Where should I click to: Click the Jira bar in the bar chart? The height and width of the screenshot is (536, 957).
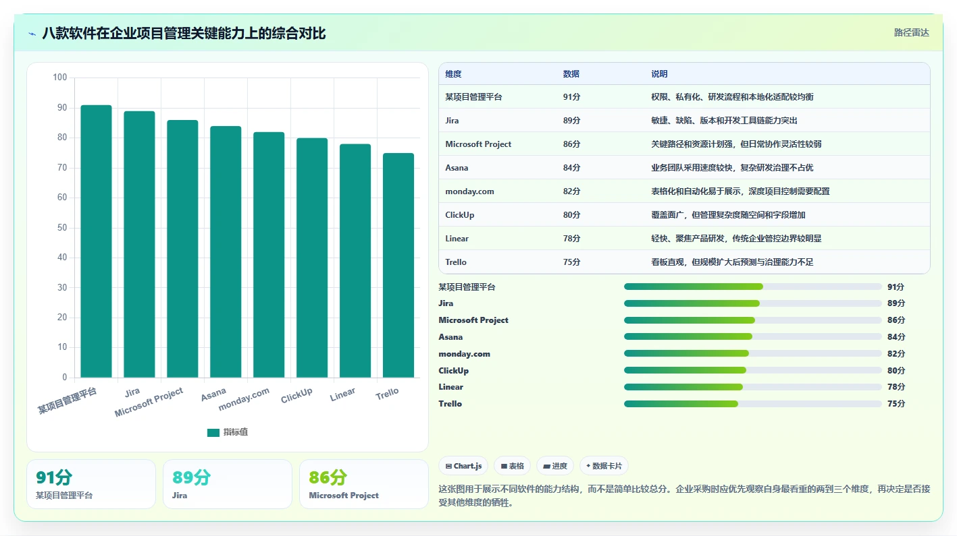click(x=139, y=244)
